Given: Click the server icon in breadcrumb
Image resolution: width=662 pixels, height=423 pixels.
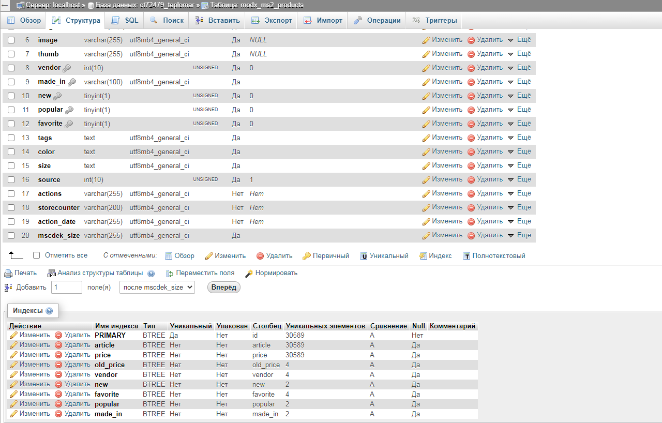Looking at the screenshot, I should (x=21, y=5).
